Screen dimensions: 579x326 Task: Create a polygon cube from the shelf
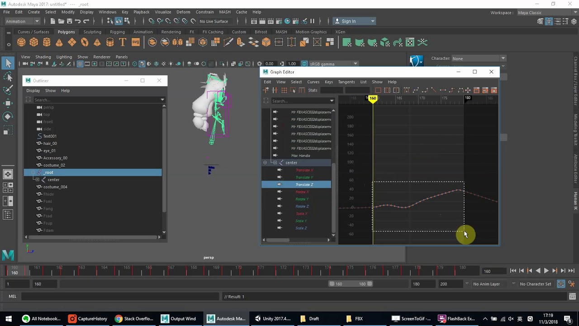tap(34, 43)
